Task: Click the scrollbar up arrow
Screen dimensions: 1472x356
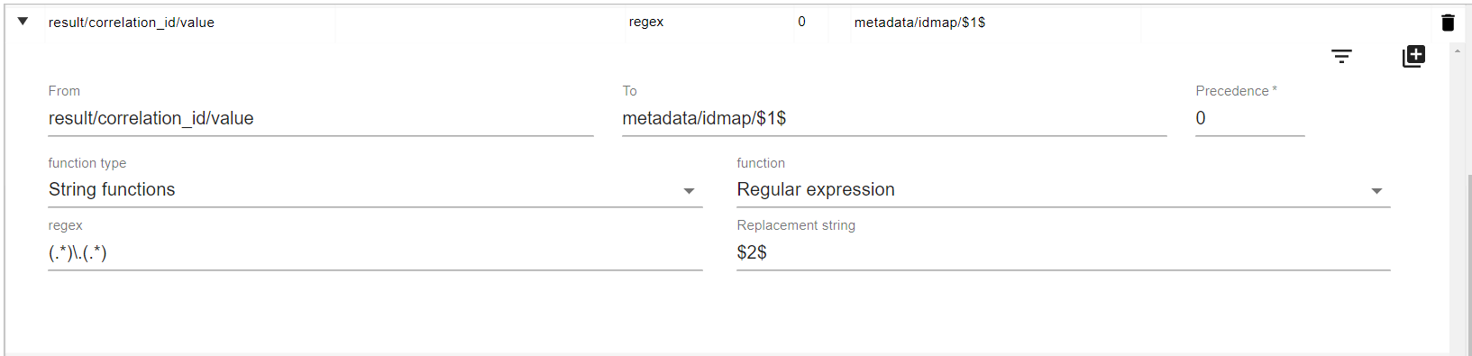Action: 1458,50
